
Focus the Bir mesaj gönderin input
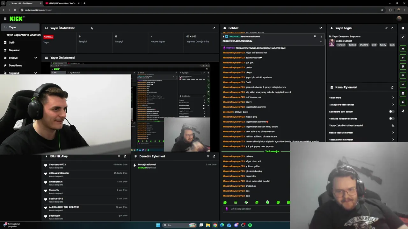tap(257, 209)
